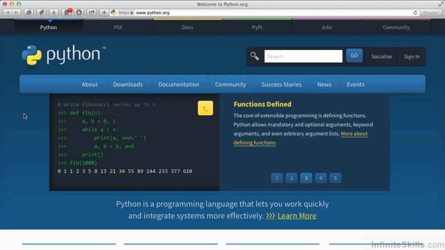Open the Docs top tab
Screen dimensions: 445x250
tap(188, 27)
